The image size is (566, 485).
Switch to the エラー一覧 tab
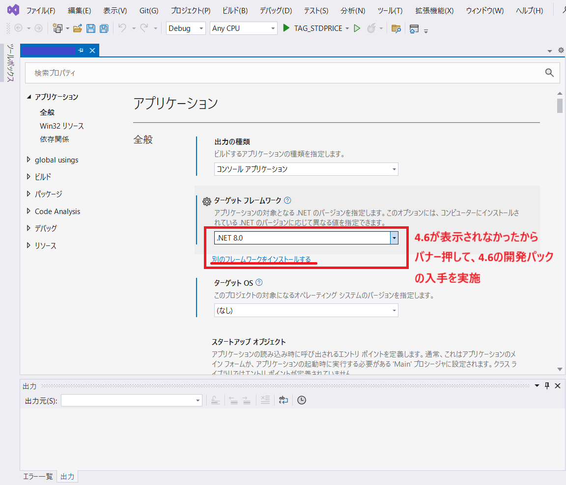38,477
